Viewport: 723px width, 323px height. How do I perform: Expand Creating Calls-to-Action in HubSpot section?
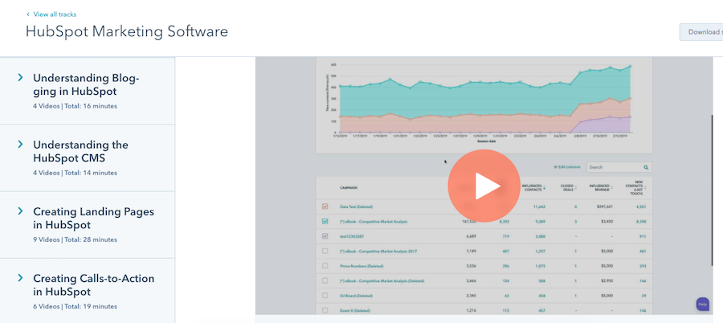20,278
